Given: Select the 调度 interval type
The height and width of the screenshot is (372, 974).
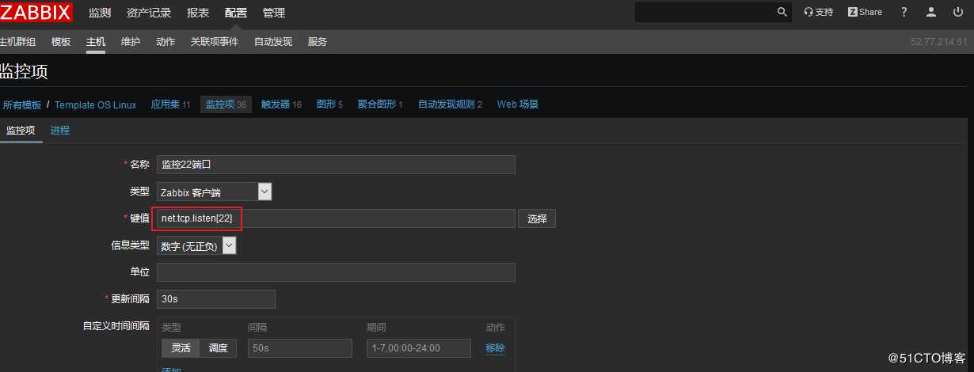Looking at the screenshot, I should point(218,348).
